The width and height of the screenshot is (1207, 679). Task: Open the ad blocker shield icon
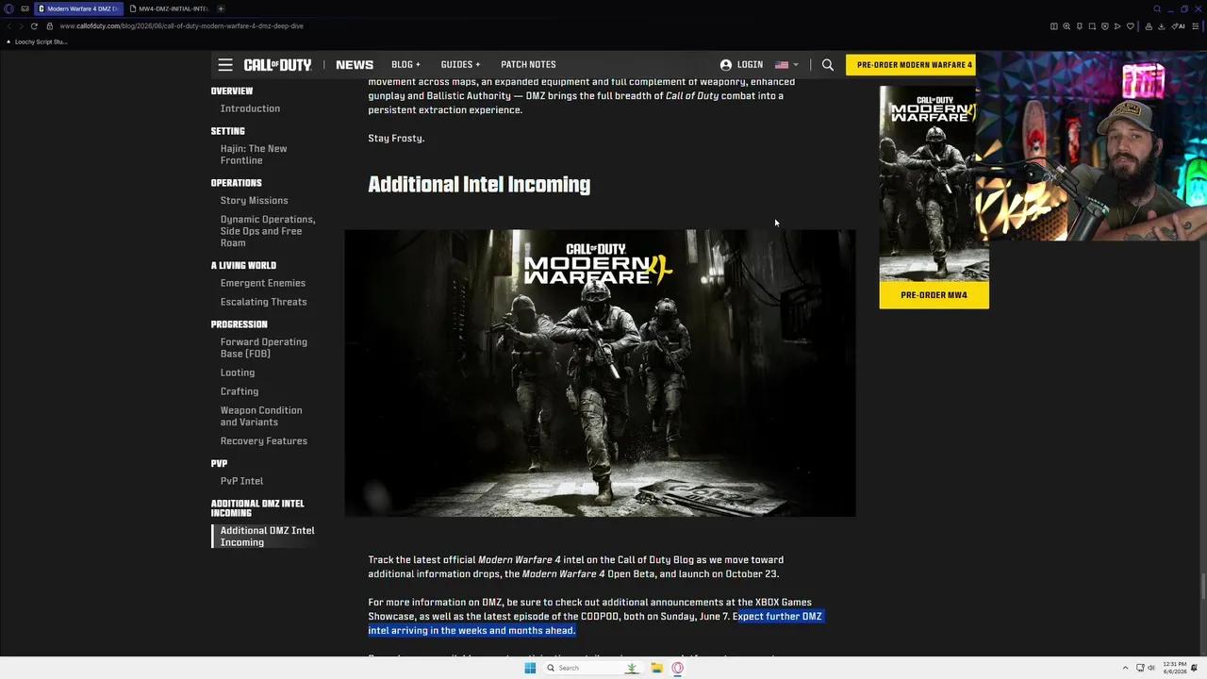(1105, 26)
